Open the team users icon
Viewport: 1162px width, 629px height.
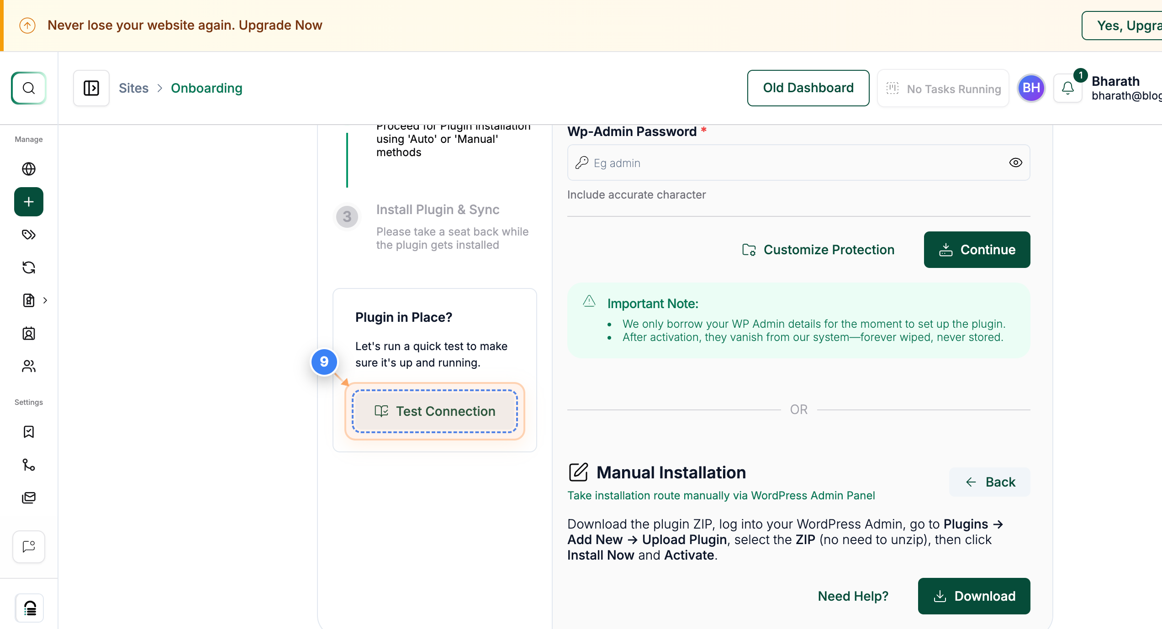click(x=29, y=366)
